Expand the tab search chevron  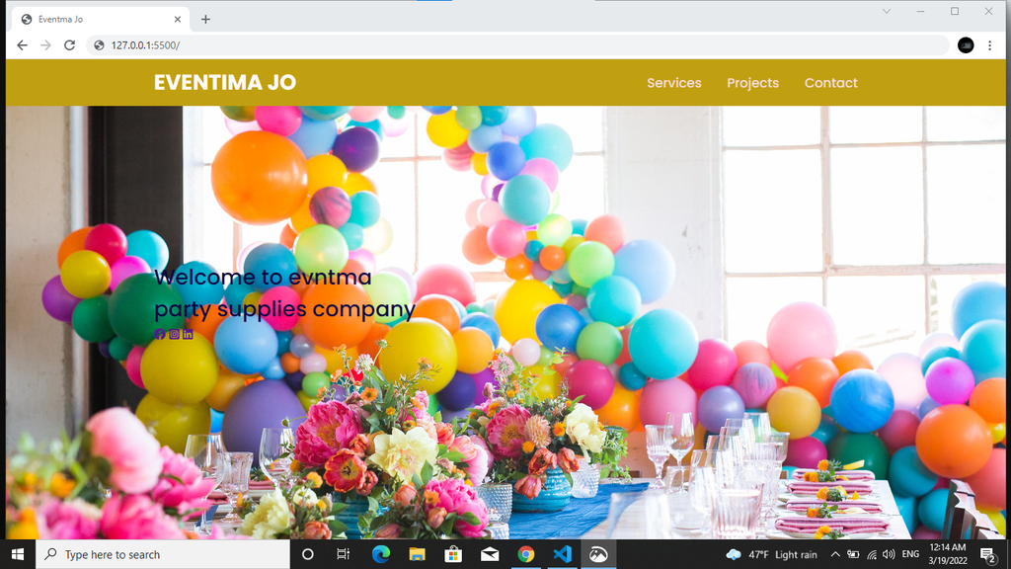point(887,11)
